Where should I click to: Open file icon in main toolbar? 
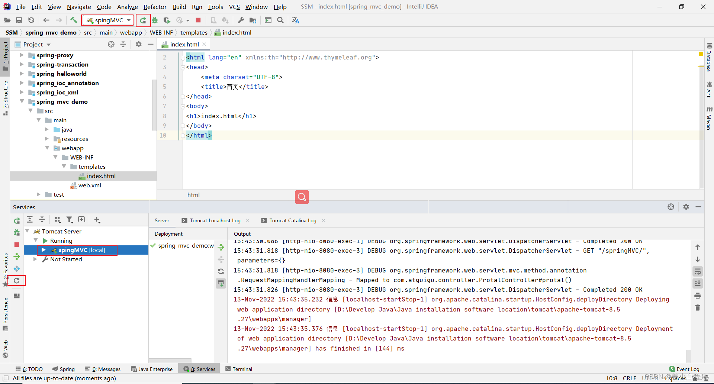tap(7, 20)
